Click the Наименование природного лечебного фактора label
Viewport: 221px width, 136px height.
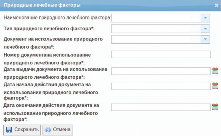coord(57,18)
